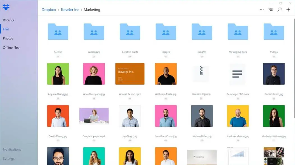Viewport: 295px width, 165px height.
Task: Open more options under Annual Report.pptx
Action: [130, 98]
